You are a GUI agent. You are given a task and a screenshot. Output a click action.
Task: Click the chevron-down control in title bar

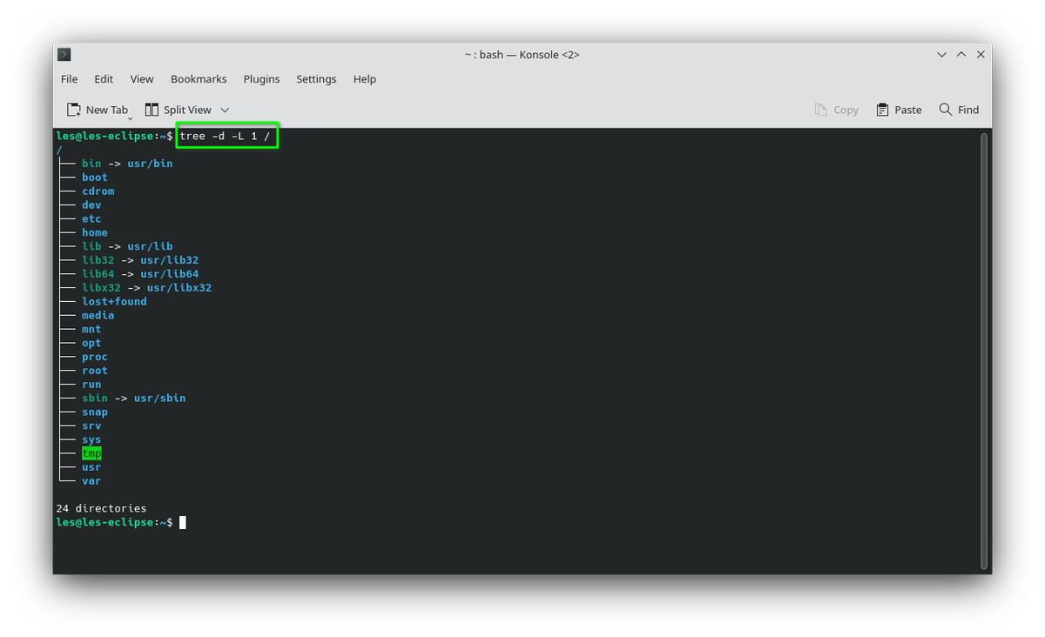coord(941,54)
